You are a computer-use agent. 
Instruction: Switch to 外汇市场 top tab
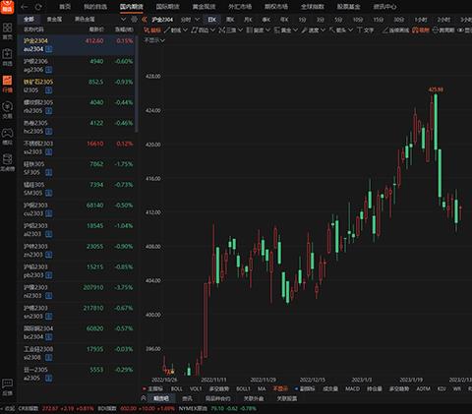pyautogui.click(x=240, y=7)
